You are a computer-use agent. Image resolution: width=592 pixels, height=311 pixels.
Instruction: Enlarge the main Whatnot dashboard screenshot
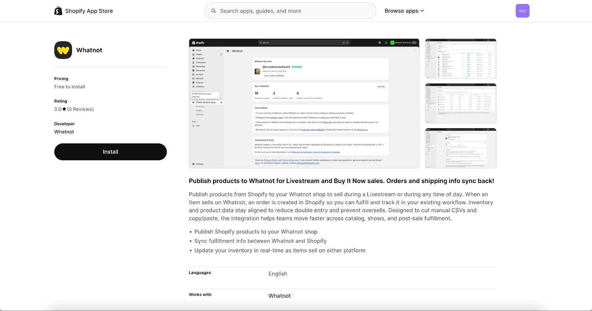[x=304, y=104]
